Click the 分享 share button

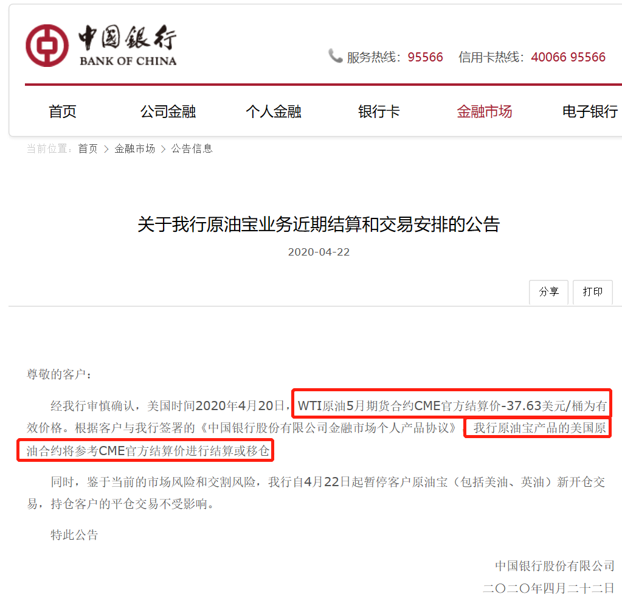coord(548,292)
